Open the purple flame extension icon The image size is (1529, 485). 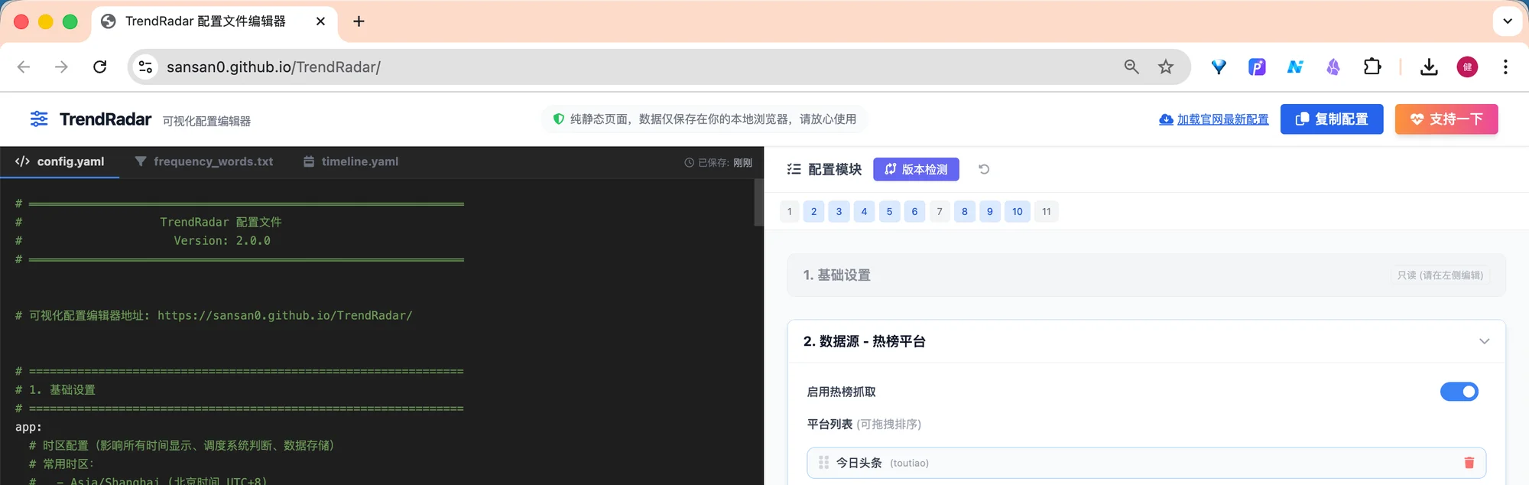[1333, 67]
